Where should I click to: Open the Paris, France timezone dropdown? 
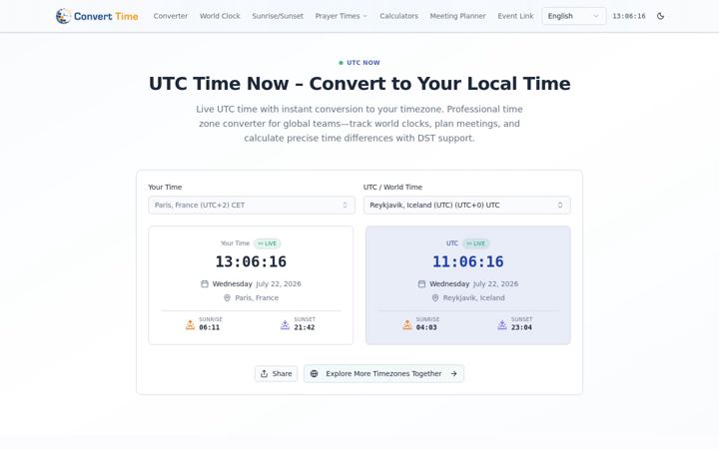point(252,205)
